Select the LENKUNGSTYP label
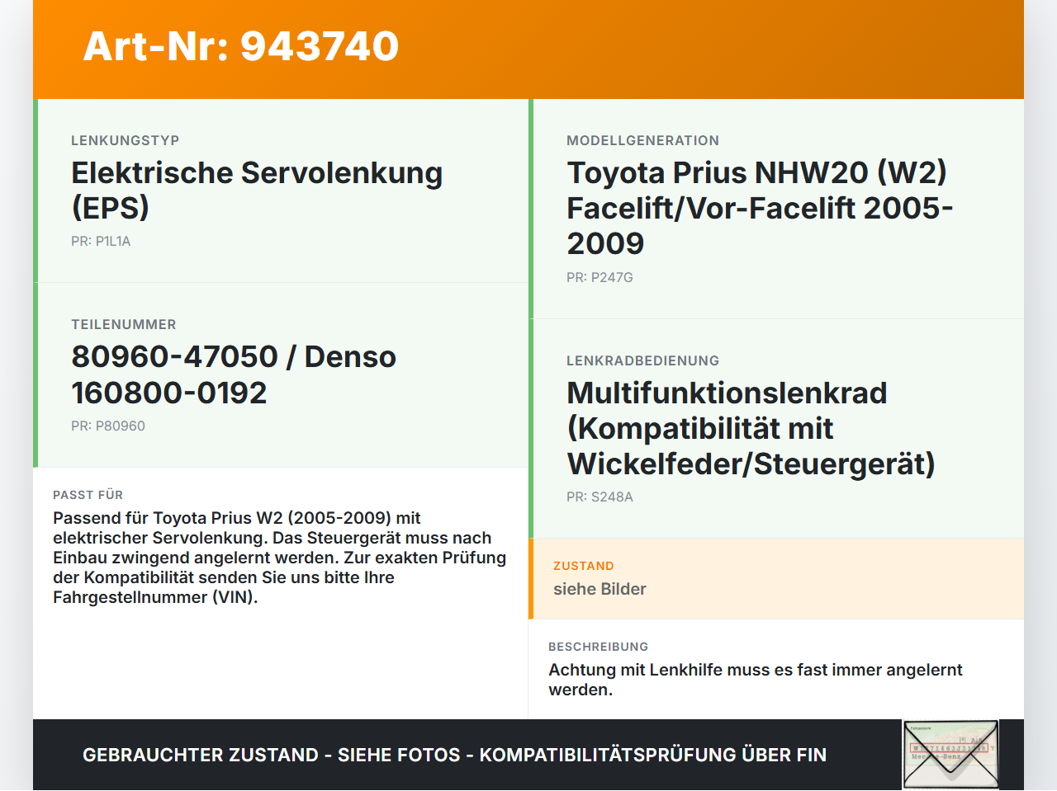The image size is (1057, 791). [x=126, y=140]
